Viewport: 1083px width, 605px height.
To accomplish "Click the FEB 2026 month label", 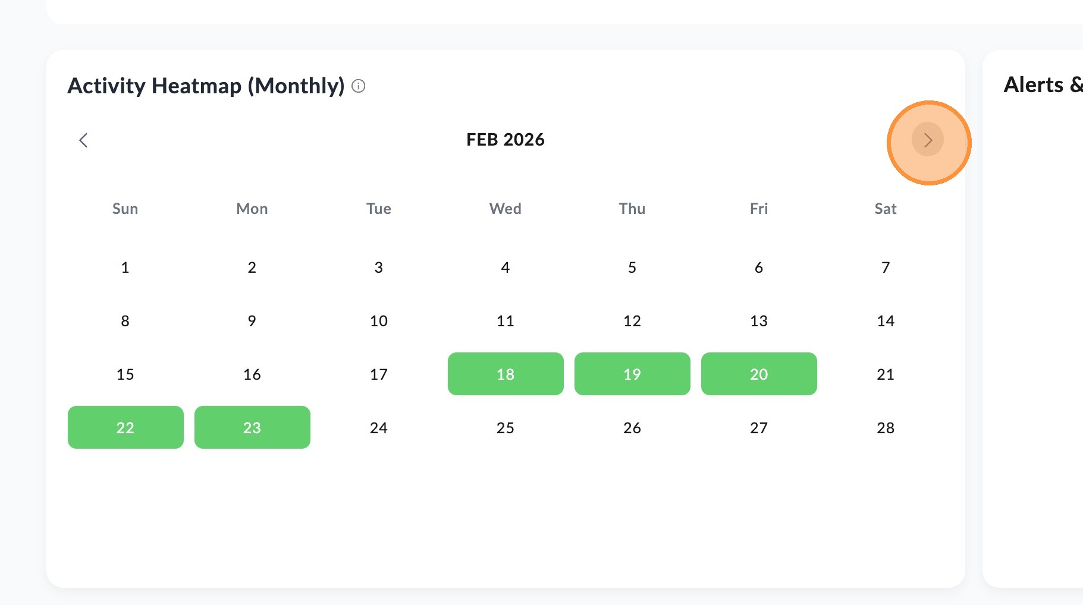I will pyautogui.click(x=506, y=140).
